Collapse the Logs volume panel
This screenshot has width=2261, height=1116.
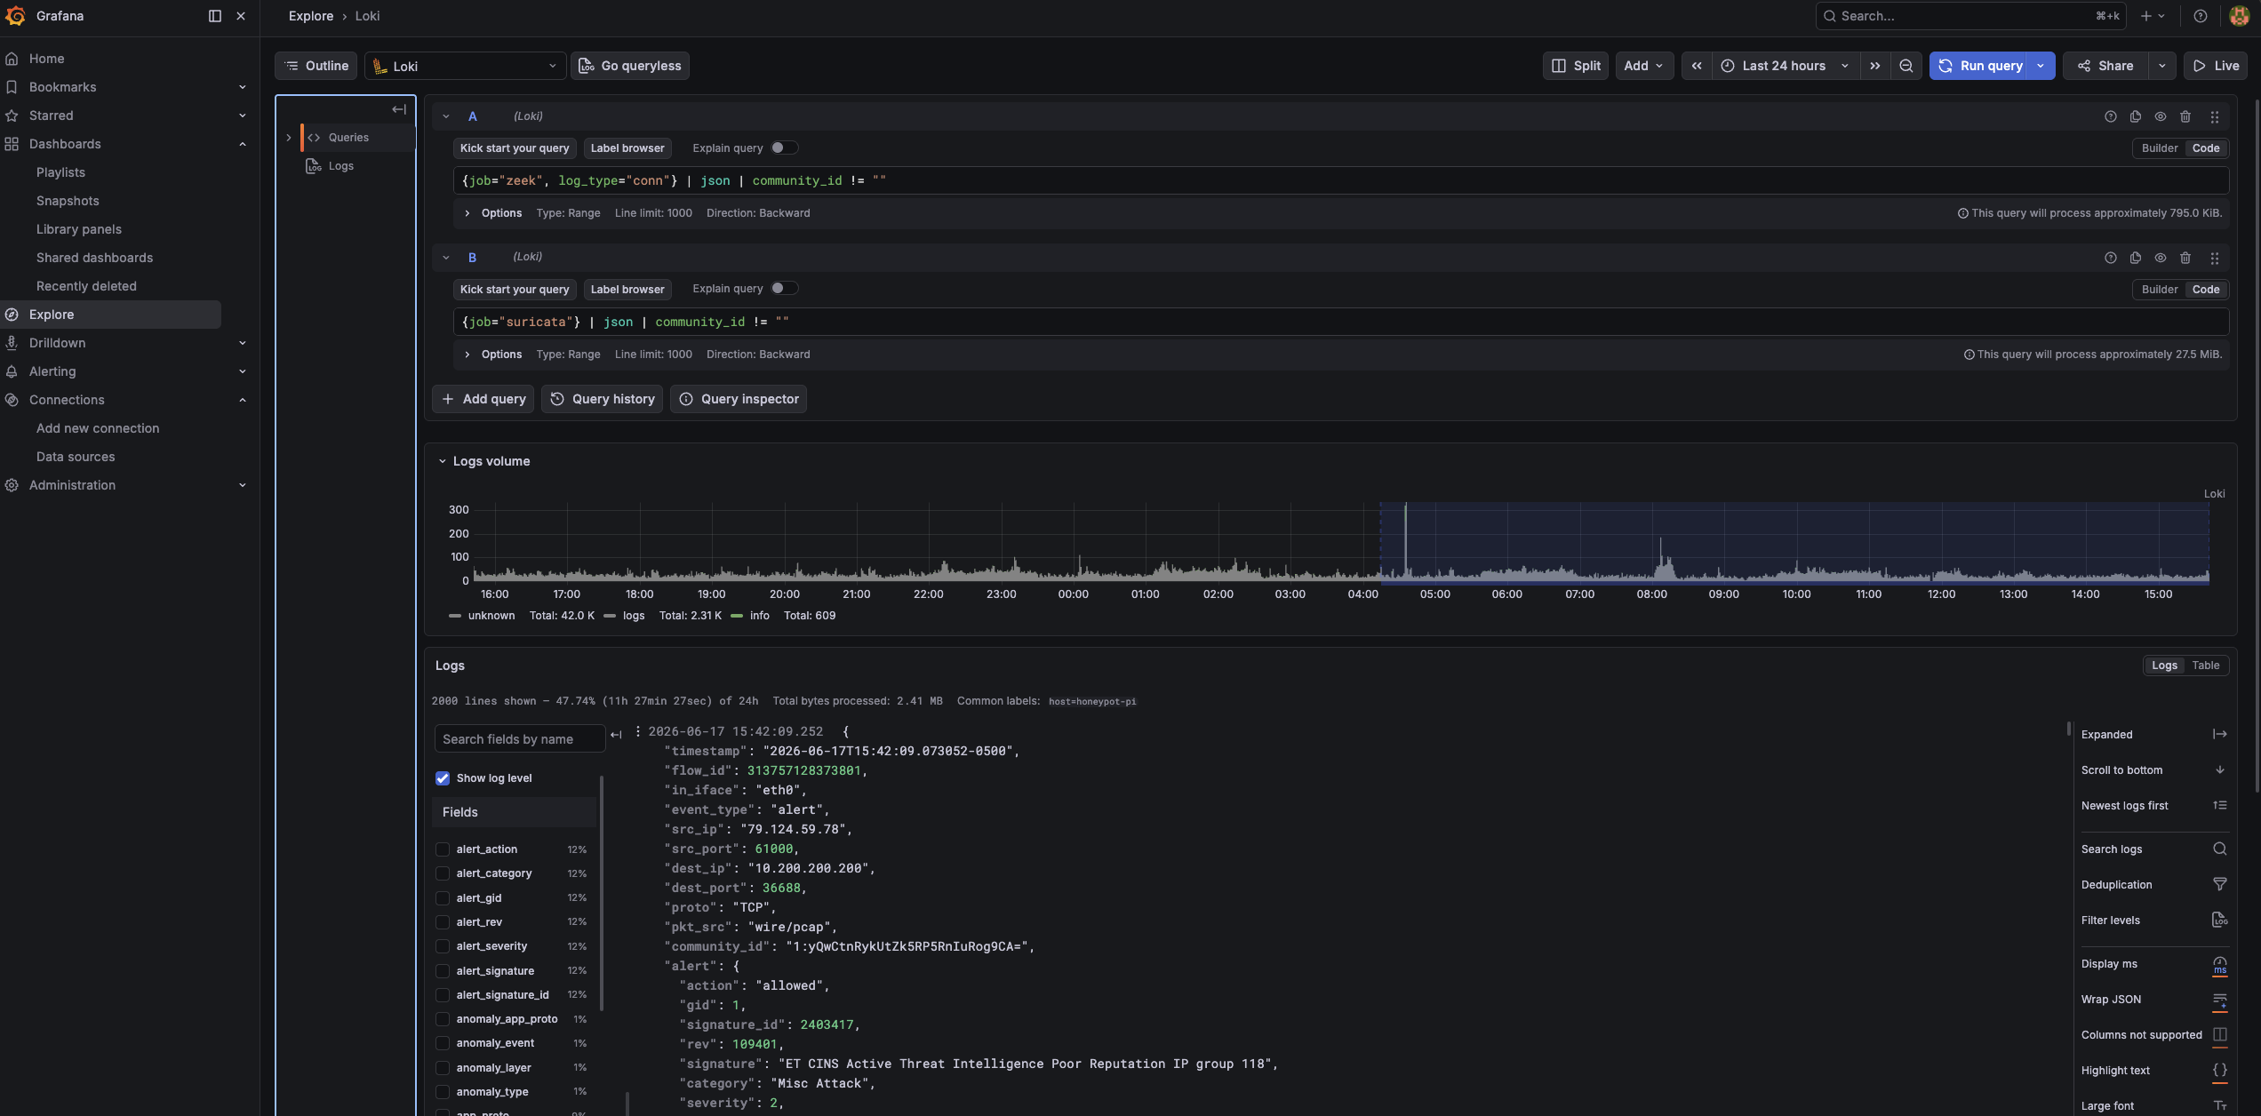click(x=442, y=461)
